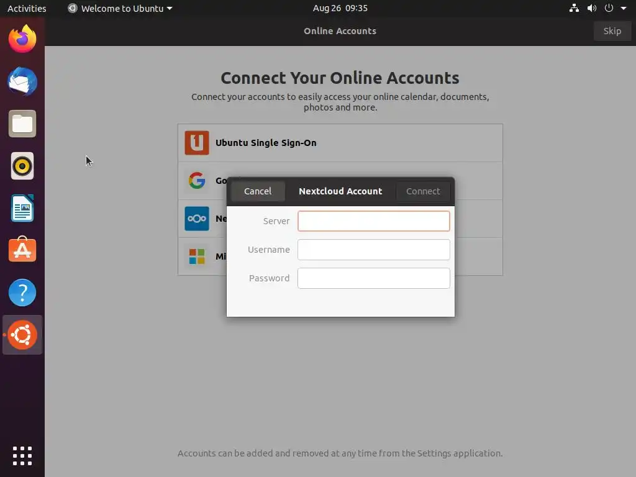Focus the Password input field

click(x=373, y=278)
